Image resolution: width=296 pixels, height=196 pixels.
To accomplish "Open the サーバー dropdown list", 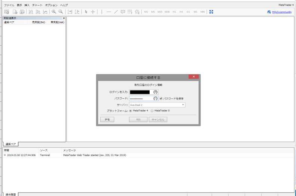I will [157, 105].
